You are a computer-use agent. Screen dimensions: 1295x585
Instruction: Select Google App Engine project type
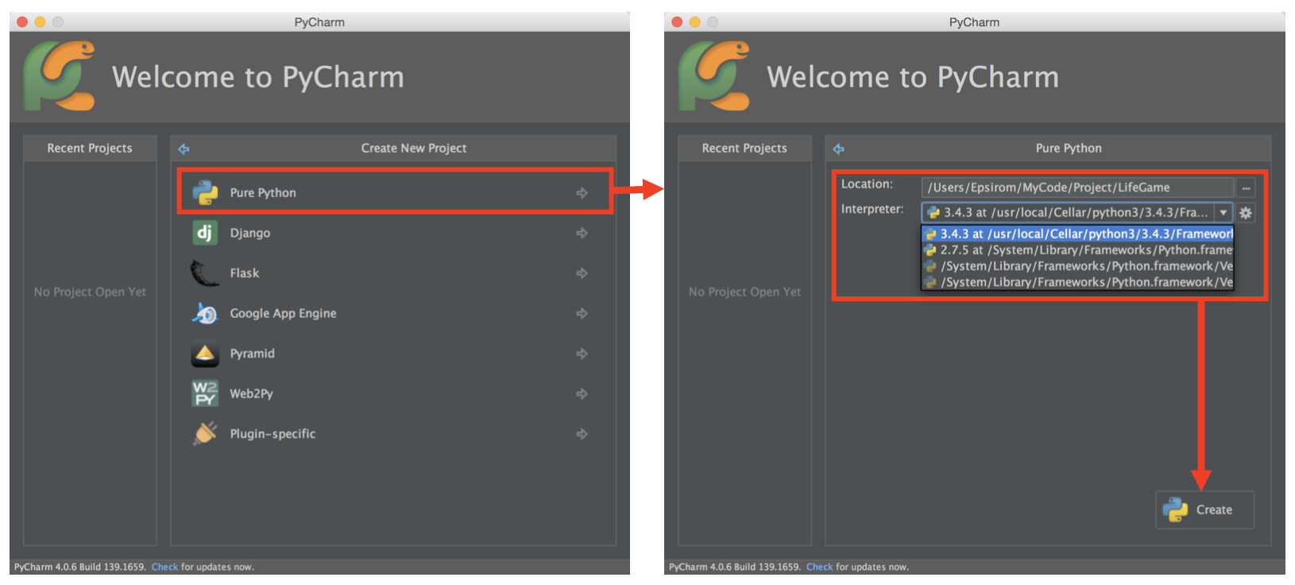pos(394,313)
